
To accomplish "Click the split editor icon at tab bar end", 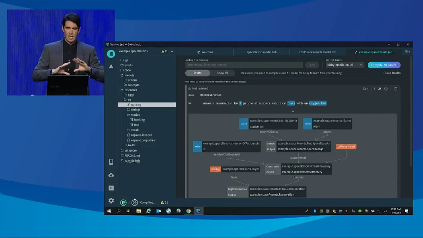I will coord(407,52).
